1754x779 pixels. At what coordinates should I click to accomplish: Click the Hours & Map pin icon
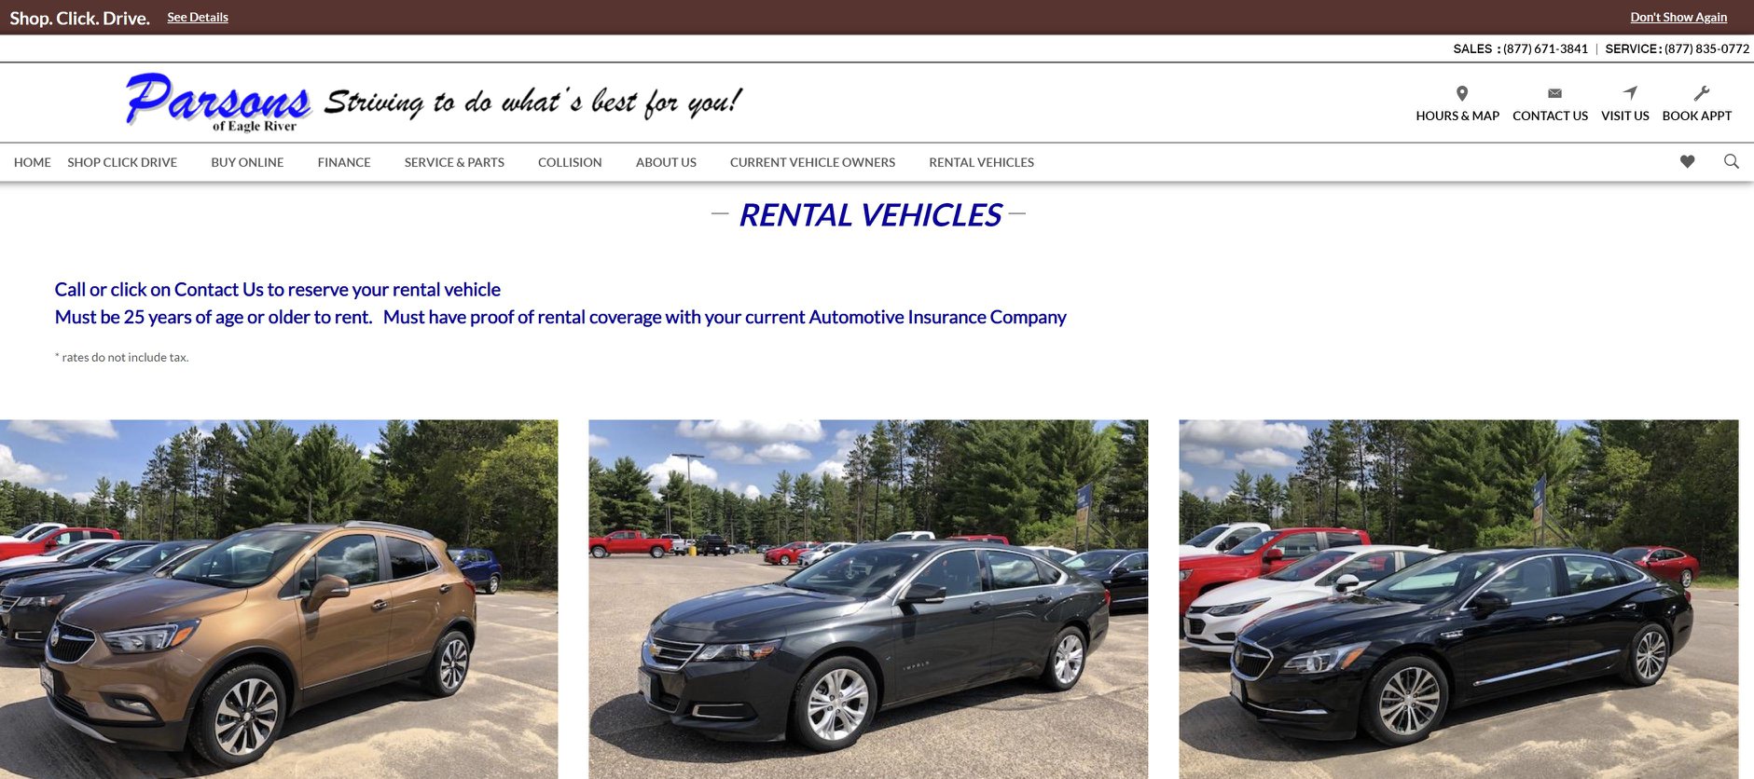(x=1461, y=93)
